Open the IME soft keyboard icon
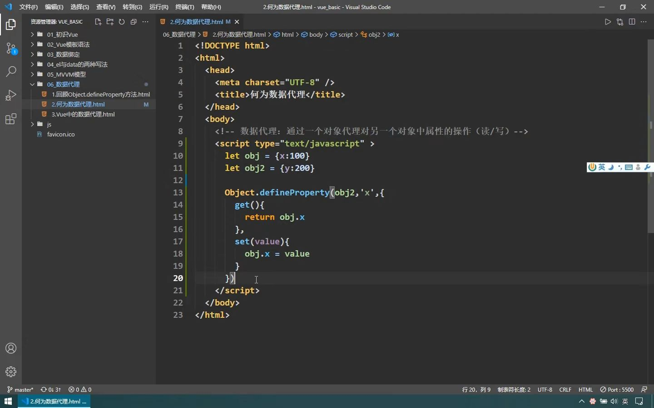654x408 pixels. [629, 167]
